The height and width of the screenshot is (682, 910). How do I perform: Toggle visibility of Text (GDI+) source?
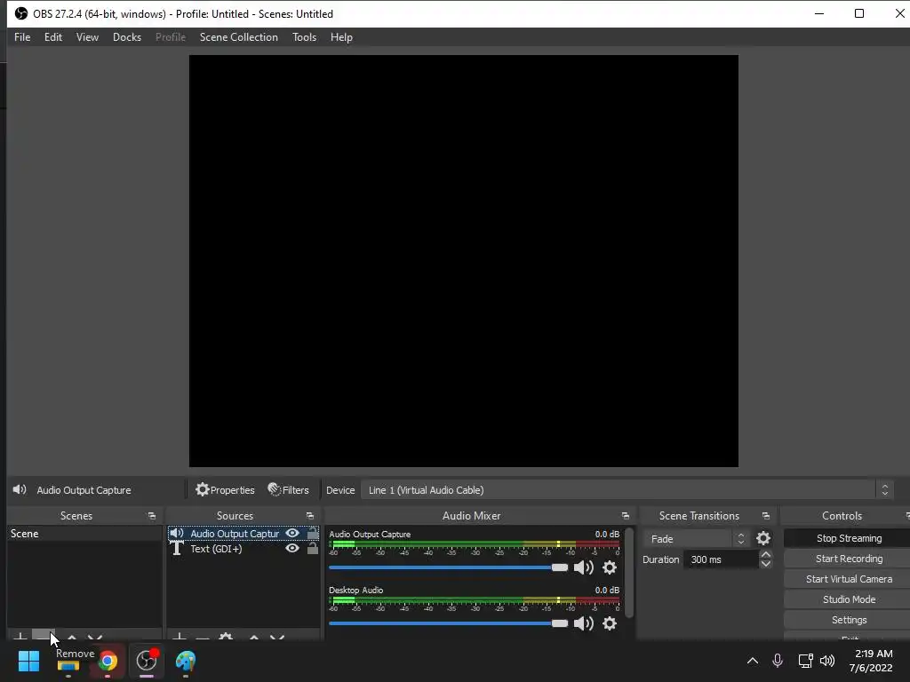[x=292, y=548]
